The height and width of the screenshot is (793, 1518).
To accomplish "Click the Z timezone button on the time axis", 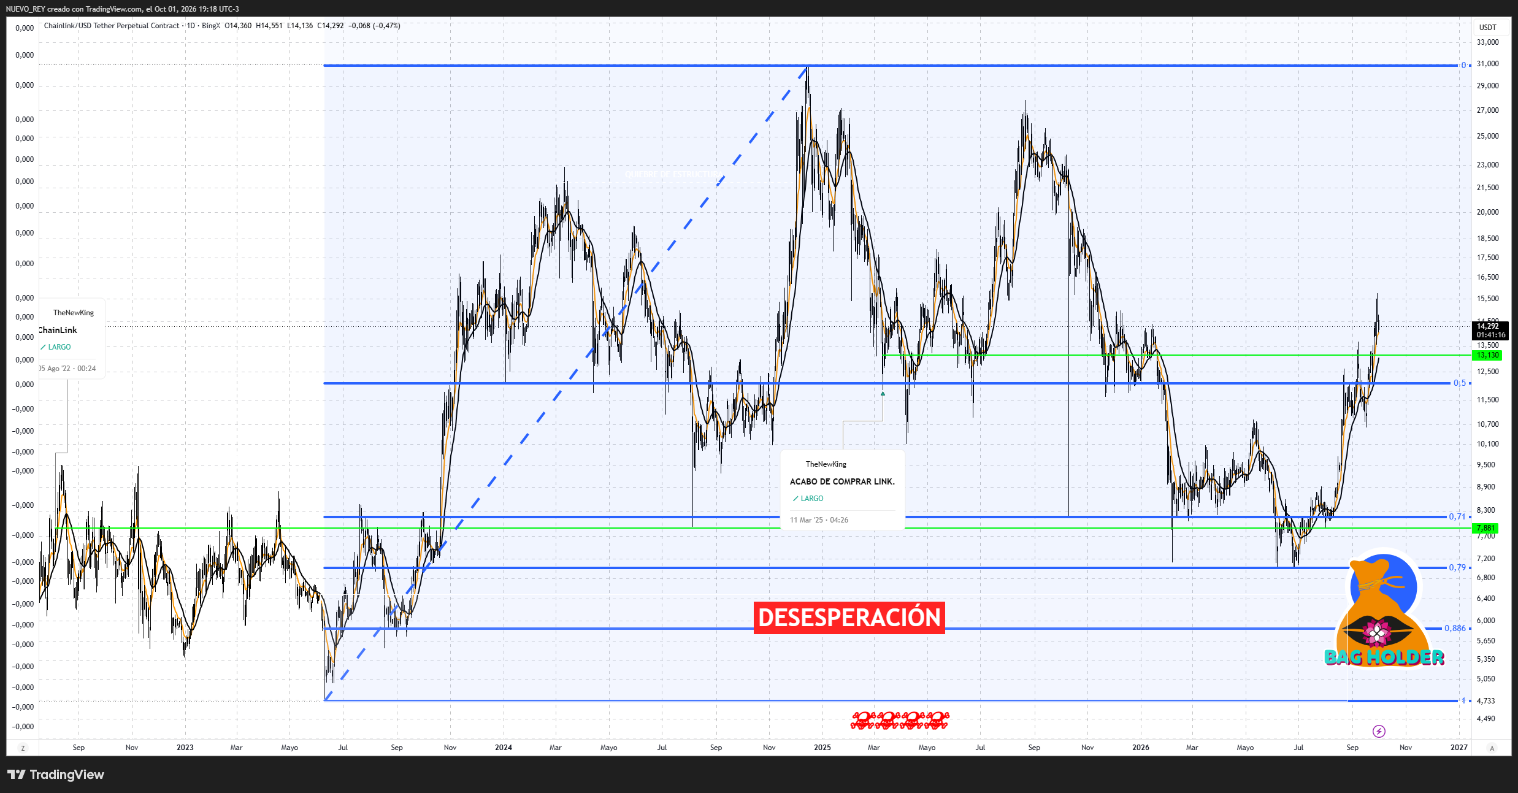I will pyautogui.click(x=23, y=748).
